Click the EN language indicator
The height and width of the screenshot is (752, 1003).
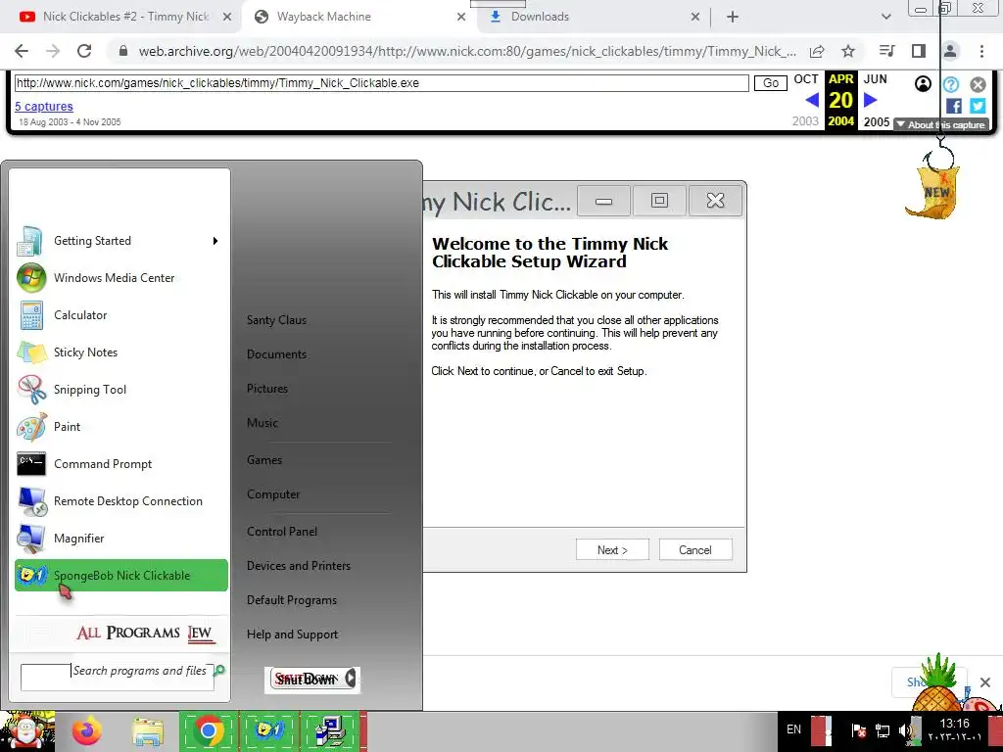pyautogui.click(x=793, y=728)
